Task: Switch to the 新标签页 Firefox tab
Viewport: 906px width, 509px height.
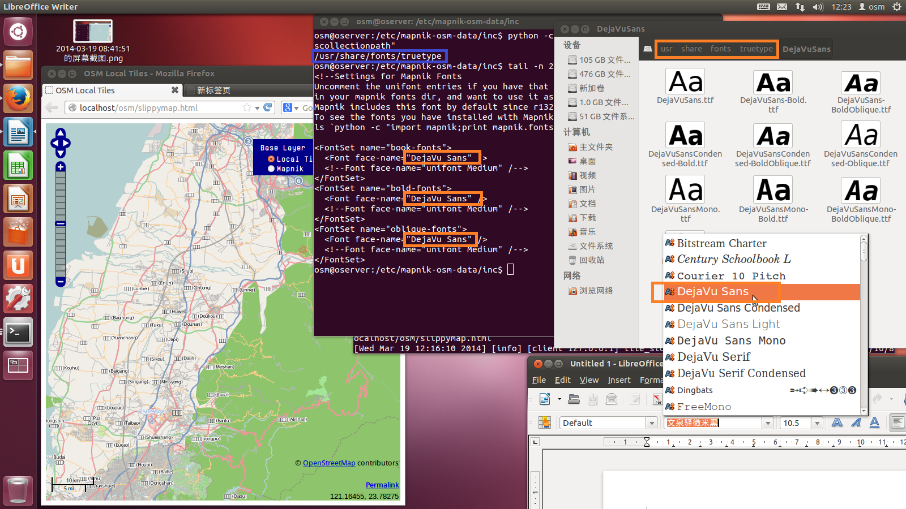Action: 249,90
